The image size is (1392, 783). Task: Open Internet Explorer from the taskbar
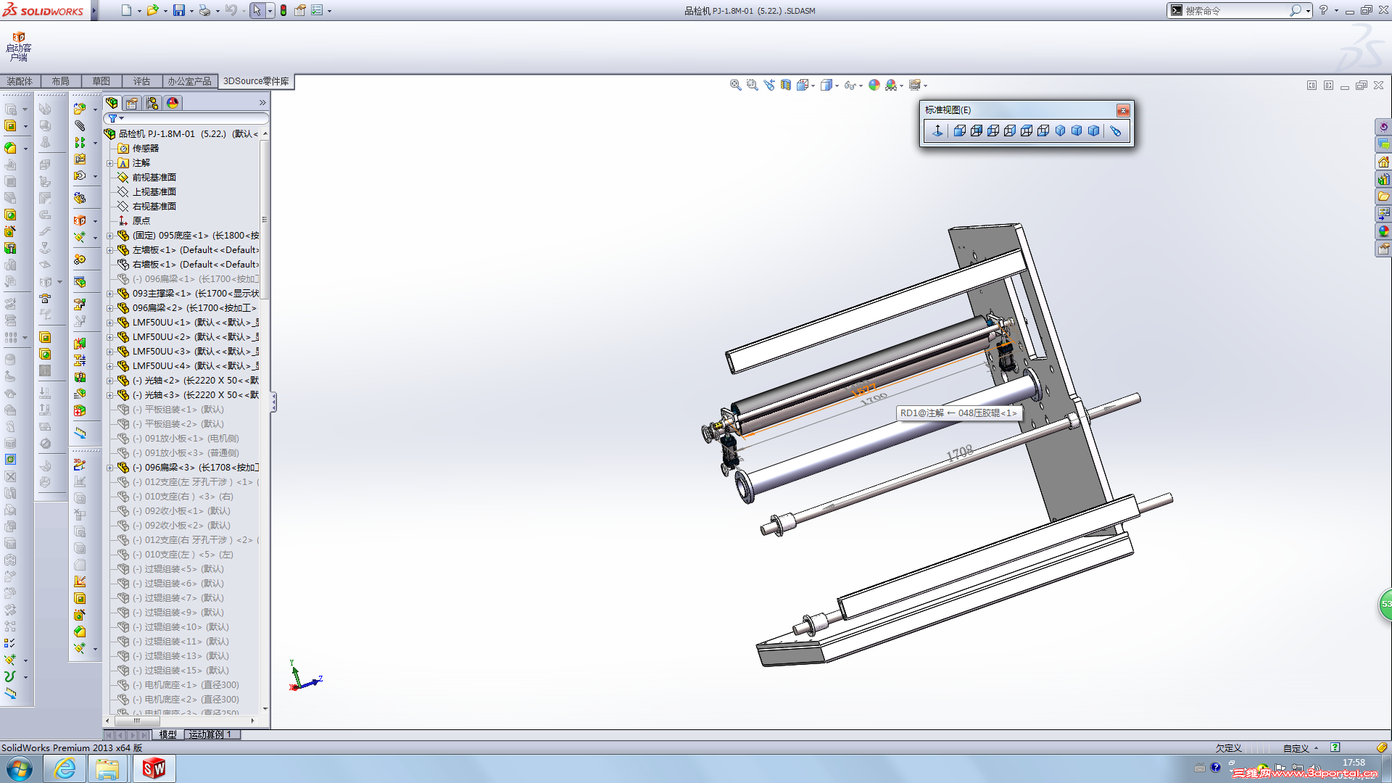pos(65,768)
